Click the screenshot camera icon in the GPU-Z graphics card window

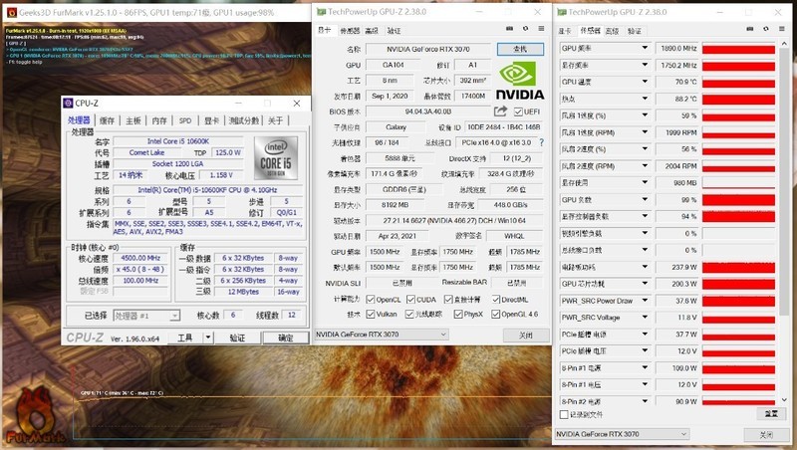(509, 29)
